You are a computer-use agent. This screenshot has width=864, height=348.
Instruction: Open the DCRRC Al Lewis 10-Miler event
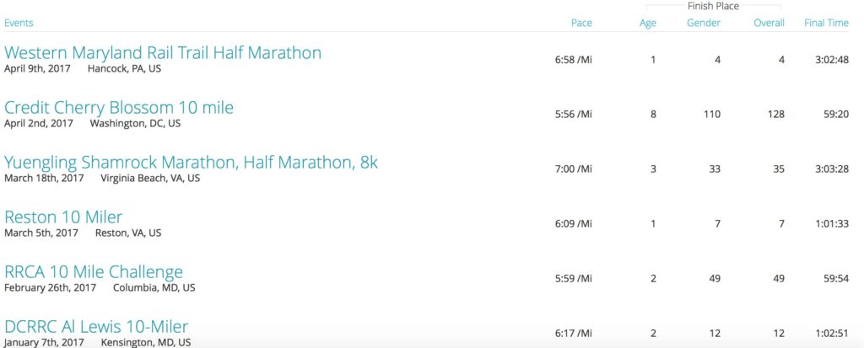(96, 327)
